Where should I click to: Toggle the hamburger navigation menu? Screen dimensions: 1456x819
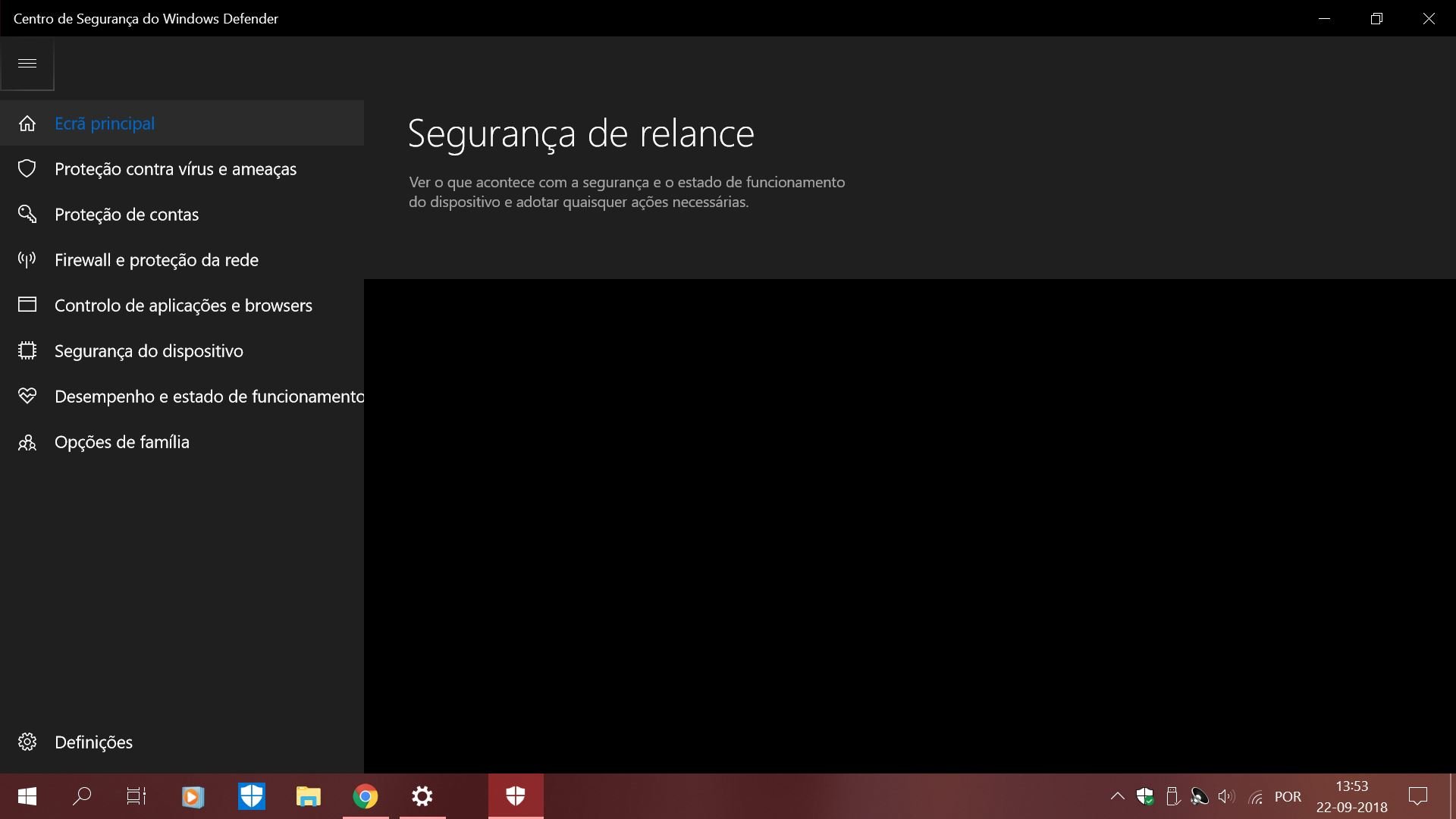[x=27, y=64]
